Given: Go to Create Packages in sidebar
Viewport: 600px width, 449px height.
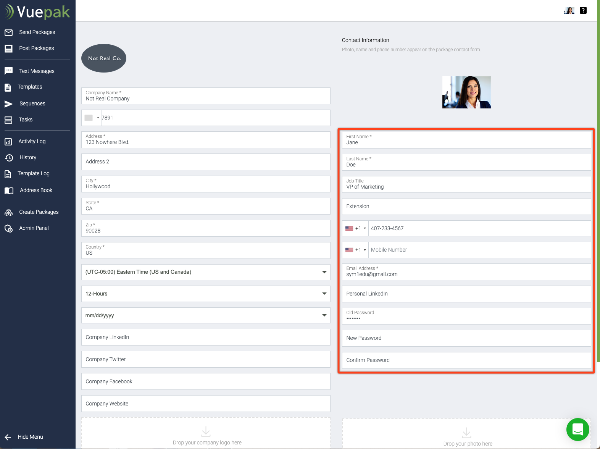Looking at the screenshot, I should pos(39,212).
